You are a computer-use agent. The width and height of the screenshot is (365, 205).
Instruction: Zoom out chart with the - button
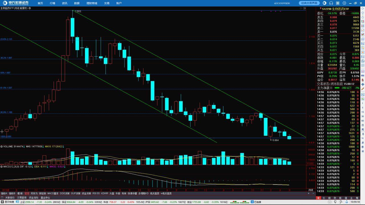313,193
